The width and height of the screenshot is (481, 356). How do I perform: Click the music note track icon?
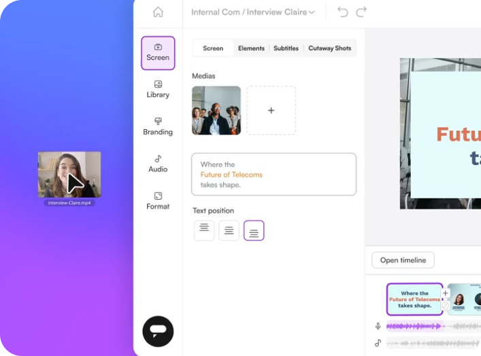pyautogui.click(x=378, y=343)
